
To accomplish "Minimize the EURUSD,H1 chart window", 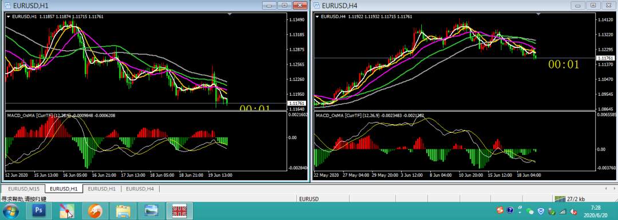I will pos(270,5).
